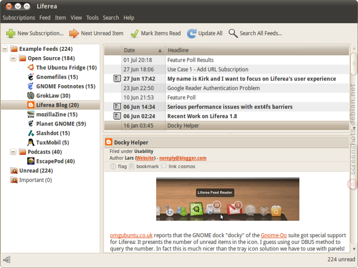
Task: Select the TuxMobil penguin icon
Action: point(31,142)
